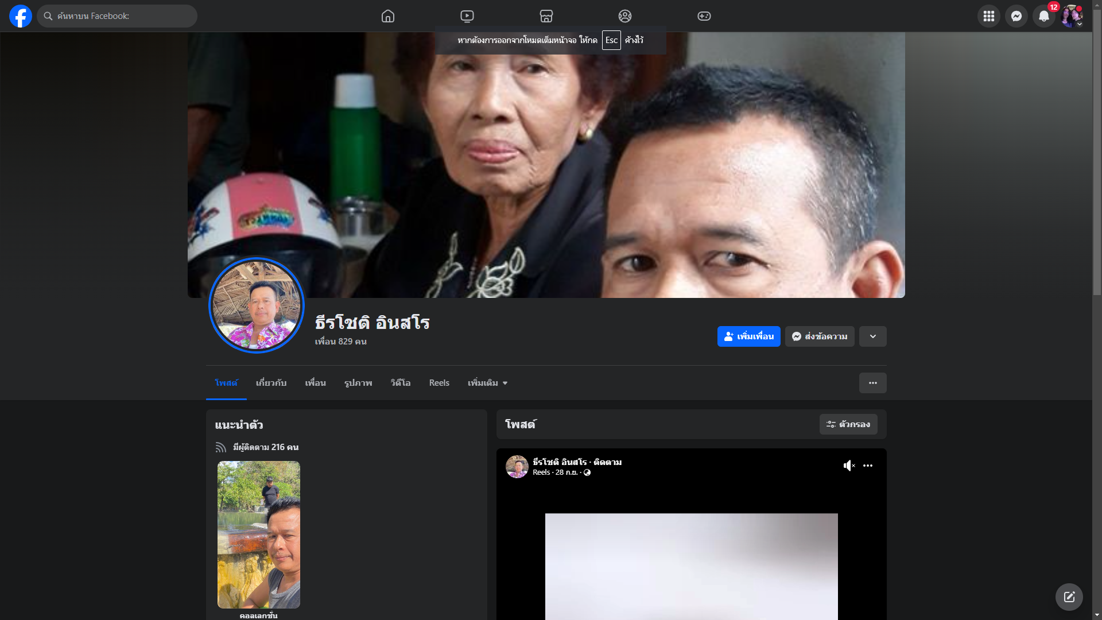Unmute the reel with speaker icon

click(849, 466)
